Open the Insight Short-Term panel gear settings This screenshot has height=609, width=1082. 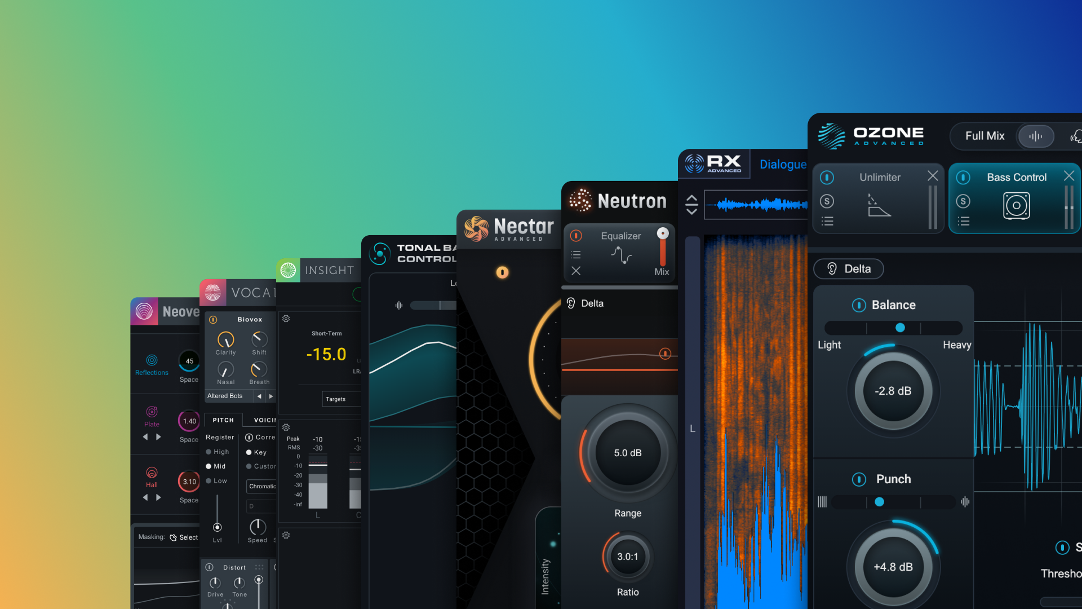coord(286,319)
